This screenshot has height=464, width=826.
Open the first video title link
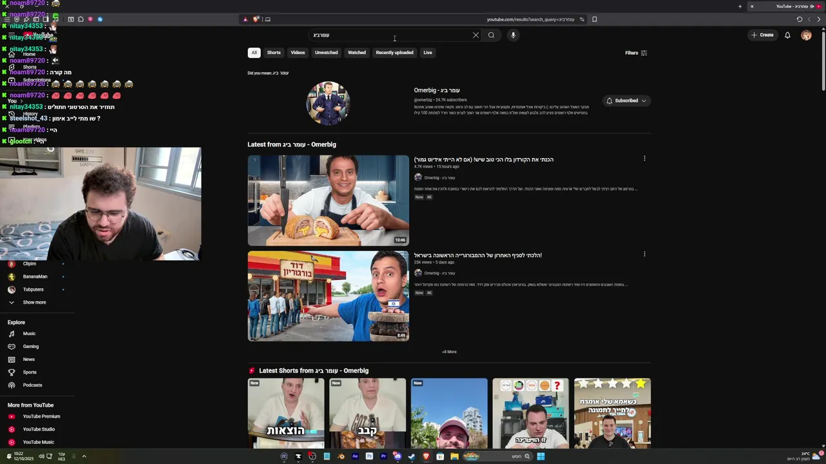(483, 160)
